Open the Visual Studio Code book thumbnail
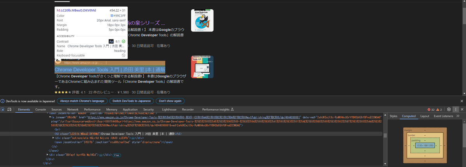Image resolution: width=466 pixels, height=167 pixels. pos(202,20)
